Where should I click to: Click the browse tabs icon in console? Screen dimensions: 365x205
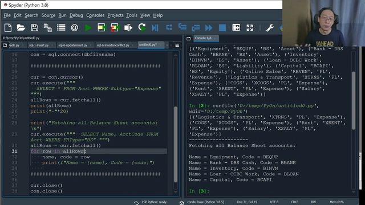click(x=189, y=39)
